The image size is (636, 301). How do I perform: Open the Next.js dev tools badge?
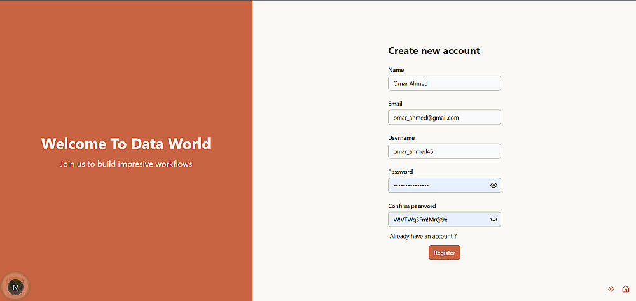[17, 287]
